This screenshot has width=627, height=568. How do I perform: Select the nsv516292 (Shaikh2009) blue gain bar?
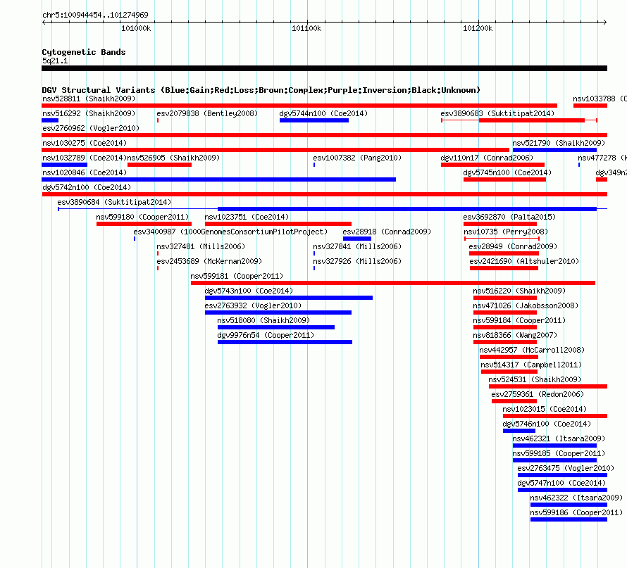pyautogui.click(x=50, y=120)
